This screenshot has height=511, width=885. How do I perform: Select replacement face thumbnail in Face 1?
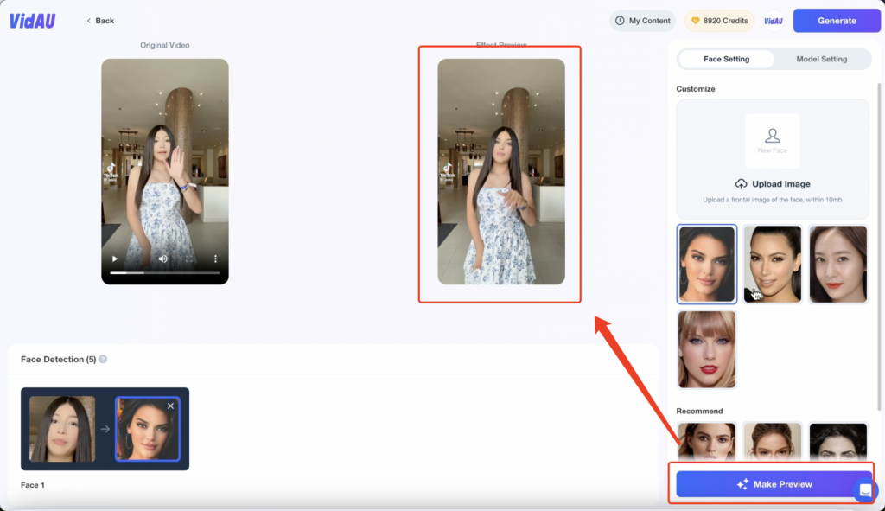pyautogui.click(x=147, y=429)
